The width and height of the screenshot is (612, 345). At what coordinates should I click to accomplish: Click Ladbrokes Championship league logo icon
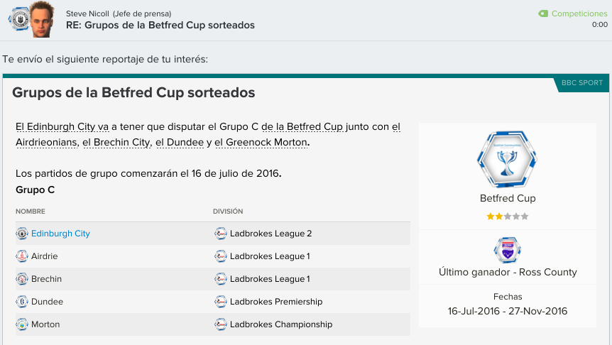[x=221, y=324]
